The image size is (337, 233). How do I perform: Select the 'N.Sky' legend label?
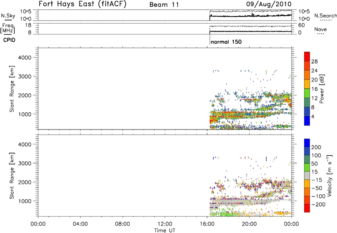point(8,16)
